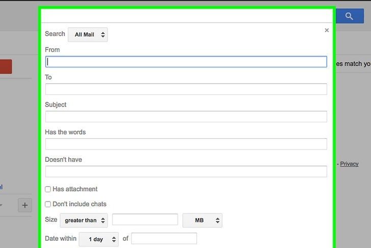The height and width of the screenshot is (248, 371).
Task: Click the red Compose button
Action: 5,67
